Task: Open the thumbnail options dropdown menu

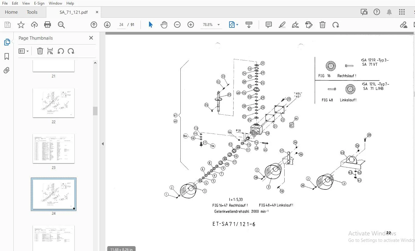Action: point(23,51)
